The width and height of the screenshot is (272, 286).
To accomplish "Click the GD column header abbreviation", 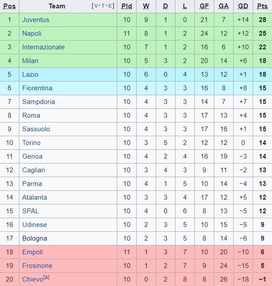I will (x=242, y=6).
